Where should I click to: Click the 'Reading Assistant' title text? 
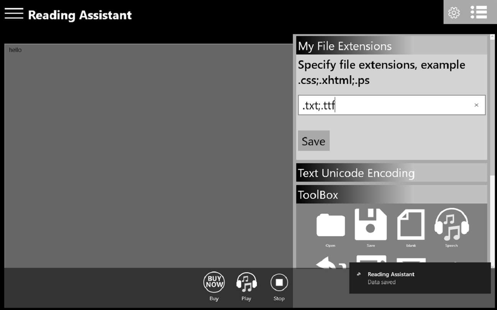coord(80,15)
